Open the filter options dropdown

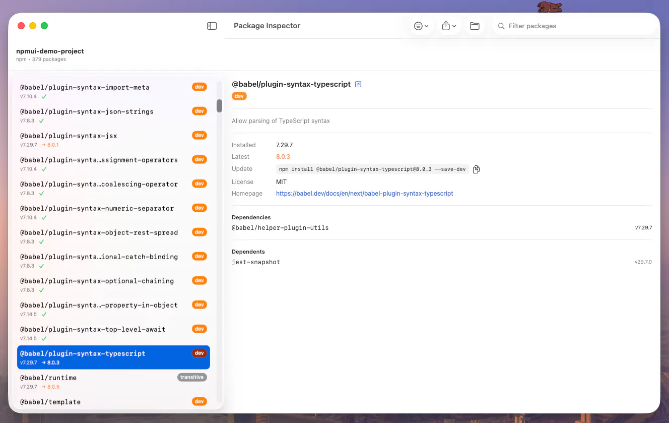point(421,26)
